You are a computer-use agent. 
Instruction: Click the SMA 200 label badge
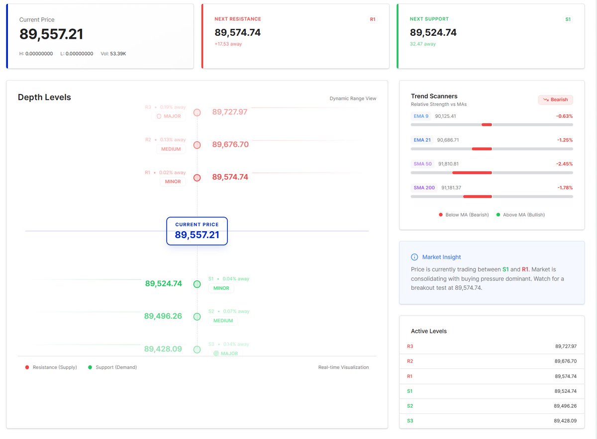click(424, 187)
